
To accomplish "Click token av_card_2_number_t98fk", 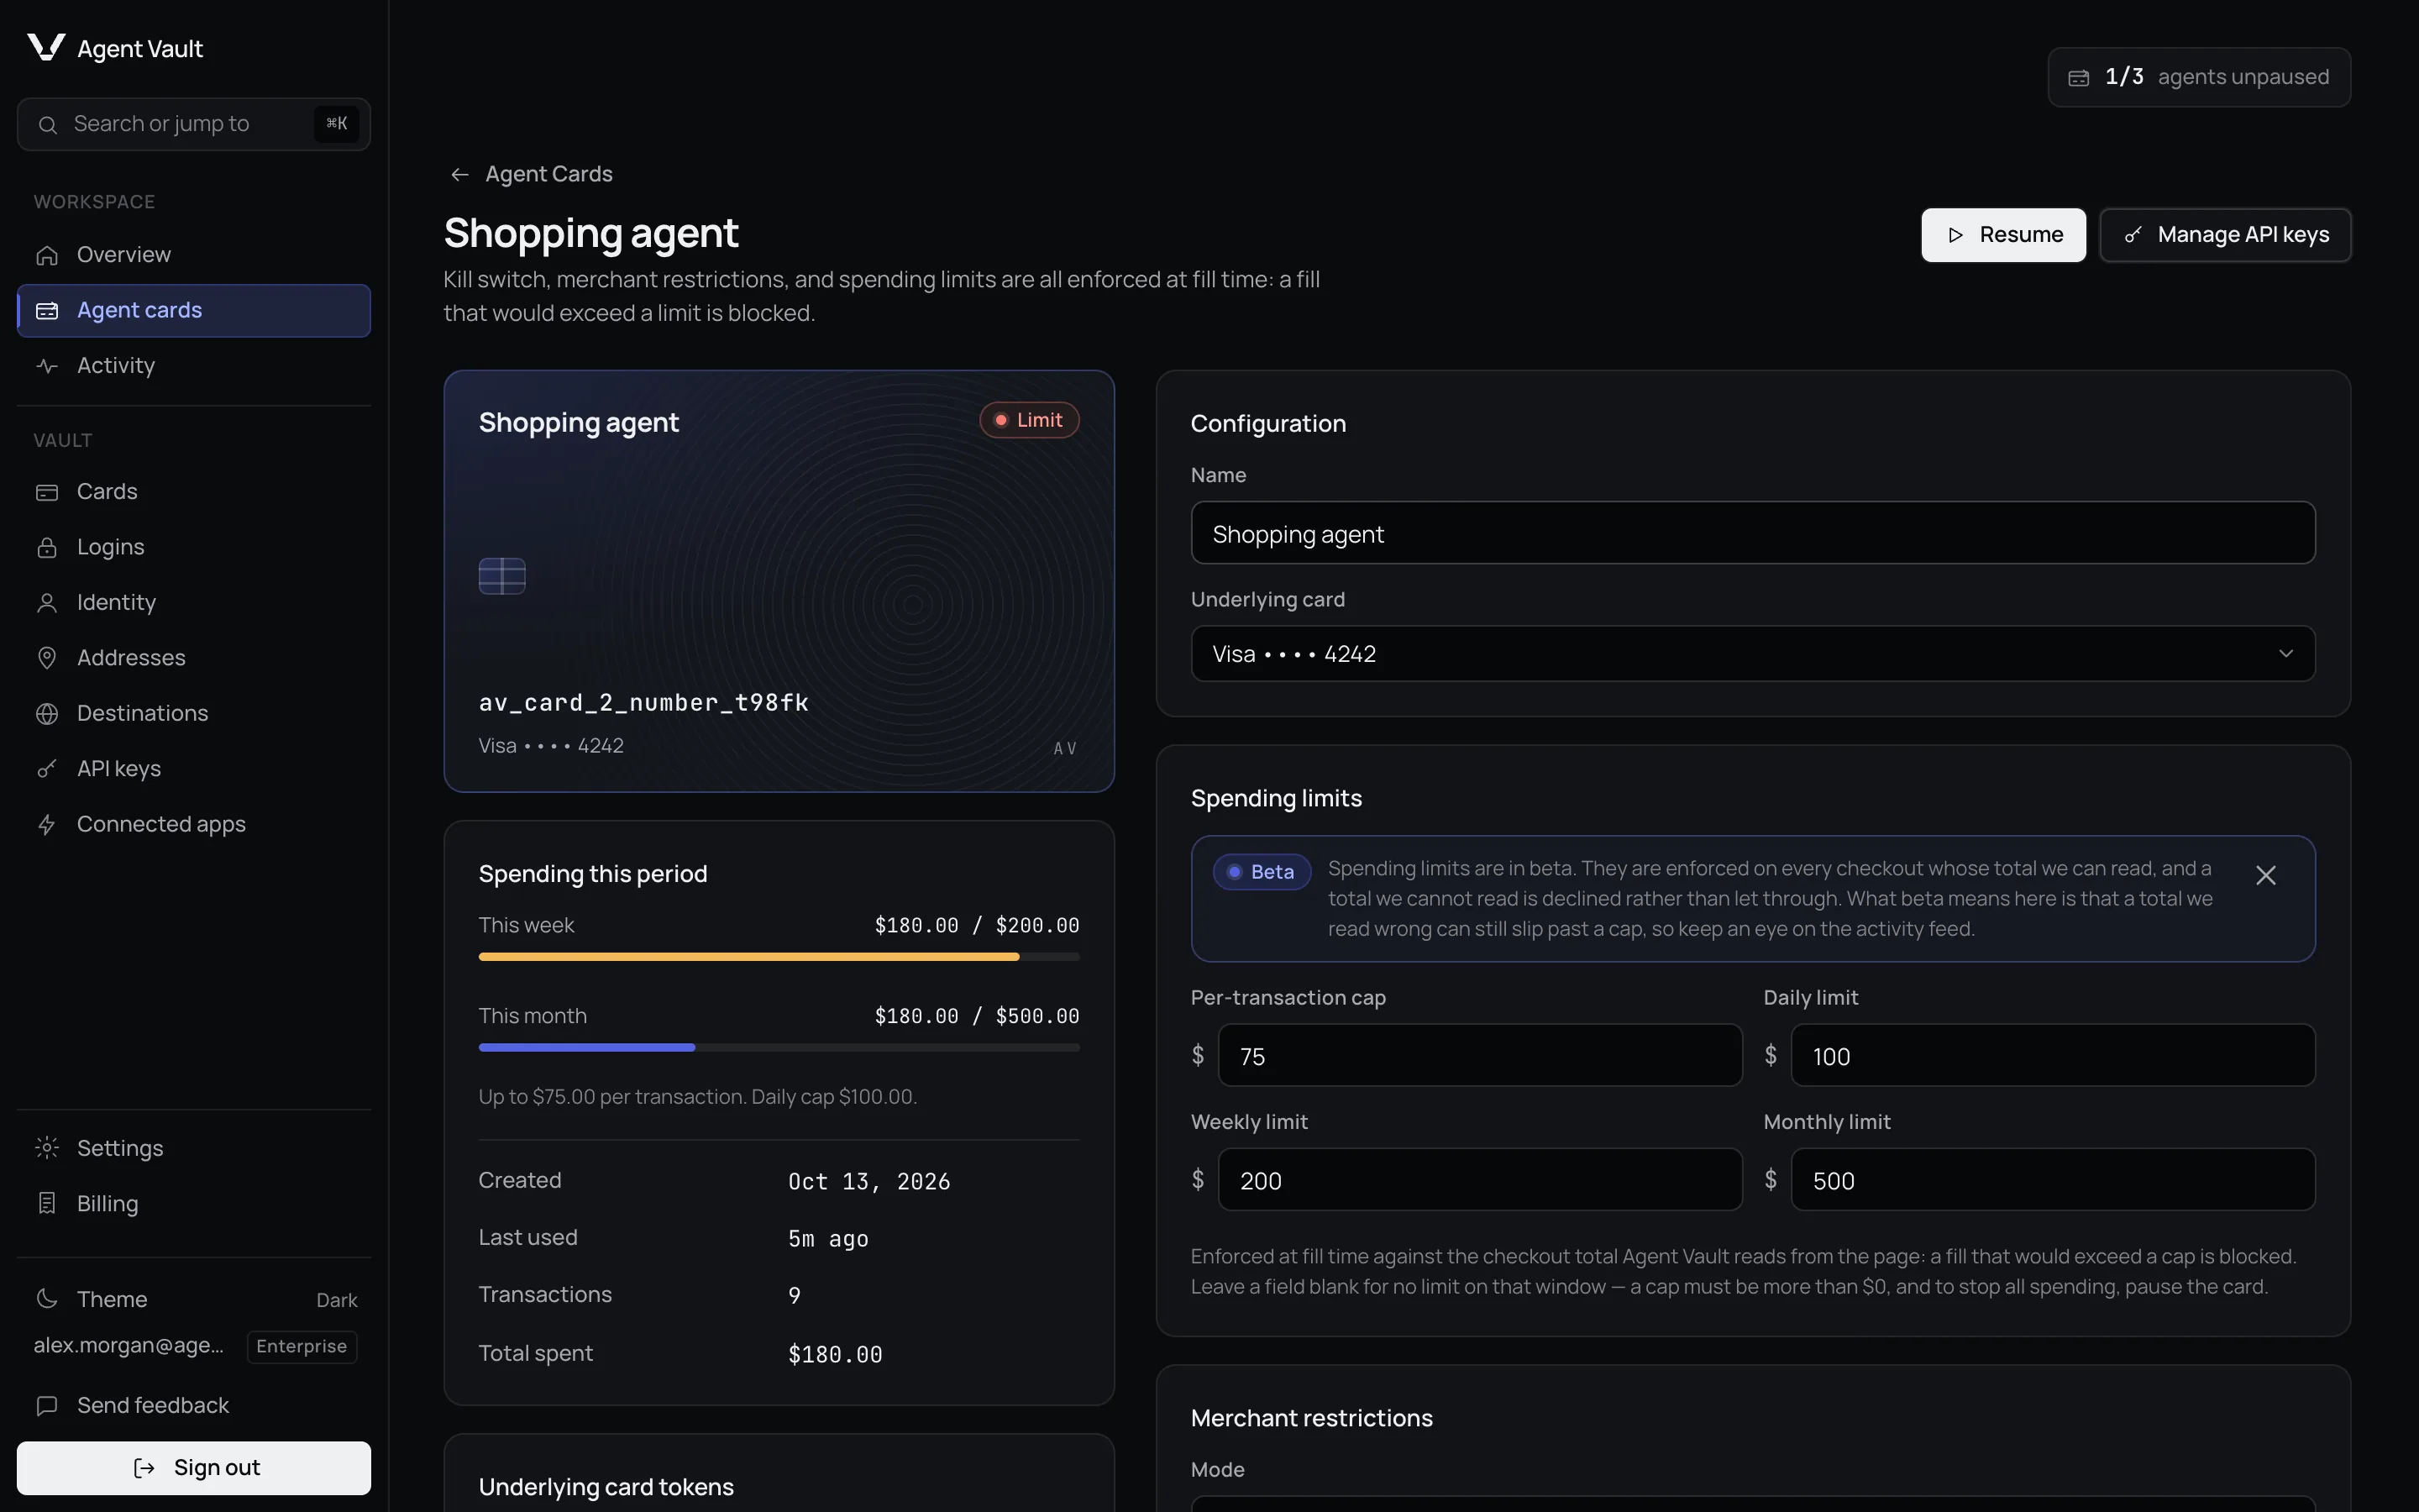I will tap(643, 703).
